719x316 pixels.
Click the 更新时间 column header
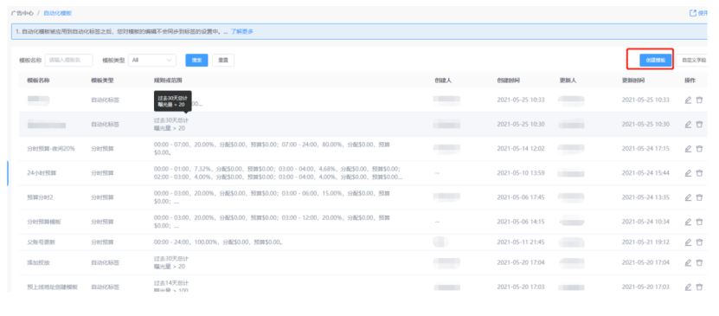pyautogui.click(x=633, y=81)
